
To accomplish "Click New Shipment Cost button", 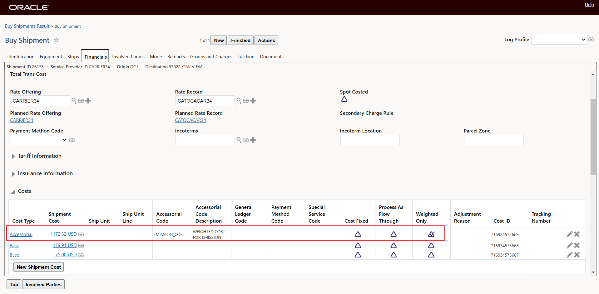I will tap(39, 267).
